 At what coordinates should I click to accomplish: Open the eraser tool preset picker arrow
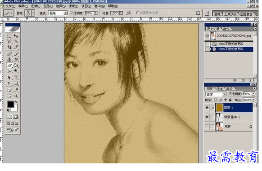point(11,13)
